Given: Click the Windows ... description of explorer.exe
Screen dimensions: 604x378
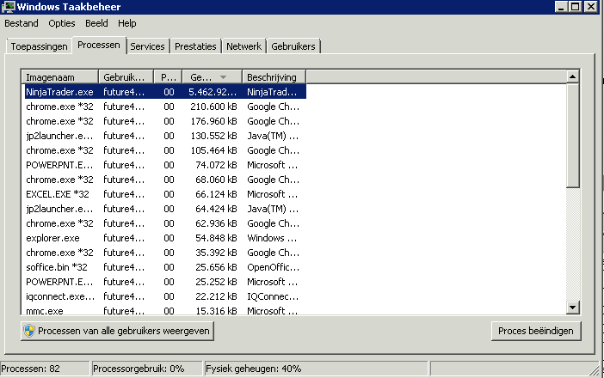Looking at the screenshot, I should (x=272, y=238).
